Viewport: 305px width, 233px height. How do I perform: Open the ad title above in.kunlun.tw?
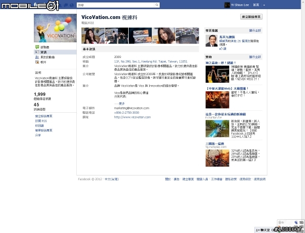point(225,114)
